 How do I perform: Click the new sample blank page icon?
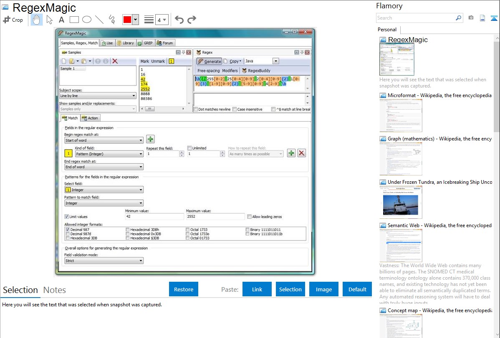[x=64, y=61]
